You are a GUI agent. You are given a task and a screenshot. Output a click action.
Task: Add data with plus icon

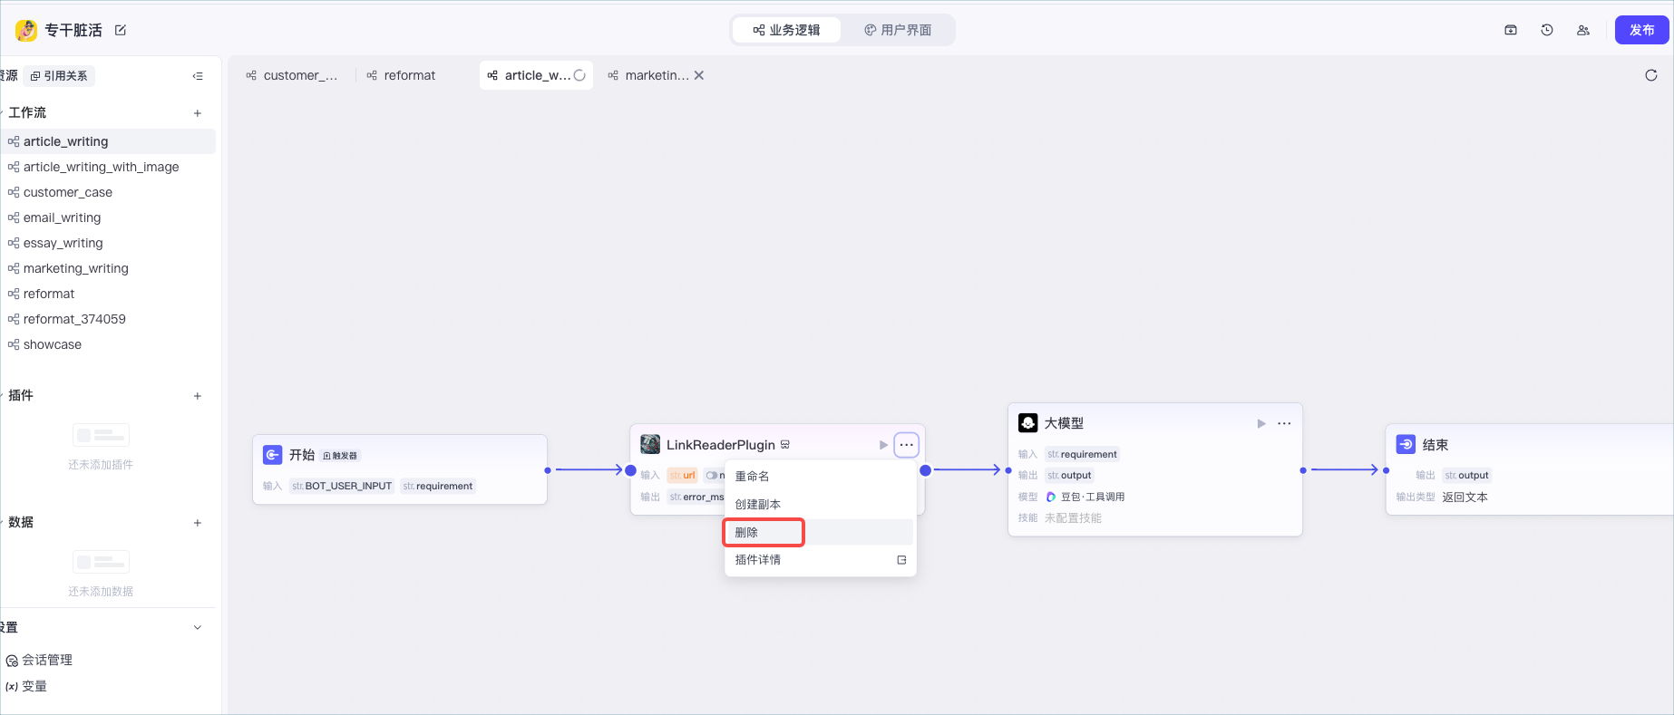click(198, 523)
